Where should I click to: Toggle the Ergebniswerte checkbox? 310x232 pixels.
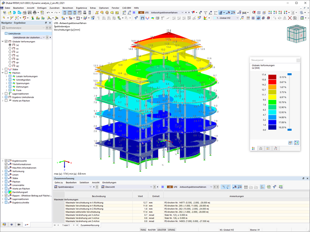coord(6,161)
